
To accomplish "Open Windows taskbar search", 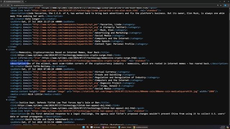I will click(x=88, y=127).
